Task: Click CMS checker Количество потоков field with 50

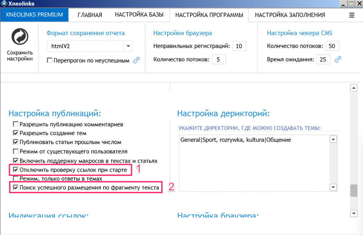Action: coord(332,46)
